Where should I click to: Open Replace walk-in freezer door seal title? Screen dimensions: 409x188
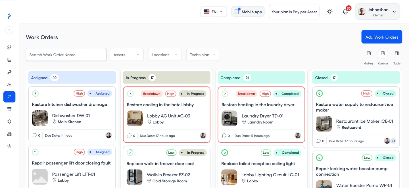click(160, 164)
